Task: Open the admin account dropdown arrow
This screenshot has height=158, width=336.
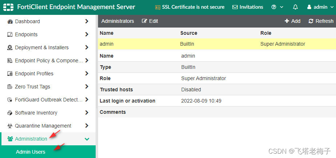Action: [x=332, y=7]
